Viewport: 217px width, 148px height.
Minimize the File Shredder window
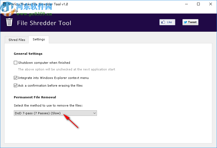click(x=186, y=4)
